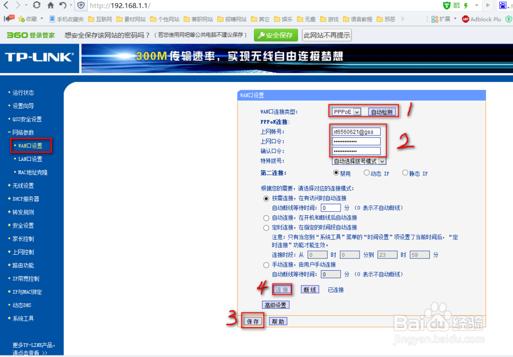Image resolution: width=513 pixels, height=357 pixels.
Task: Click the 360 security shield icon in toolbar
Action: pos(448,6)
